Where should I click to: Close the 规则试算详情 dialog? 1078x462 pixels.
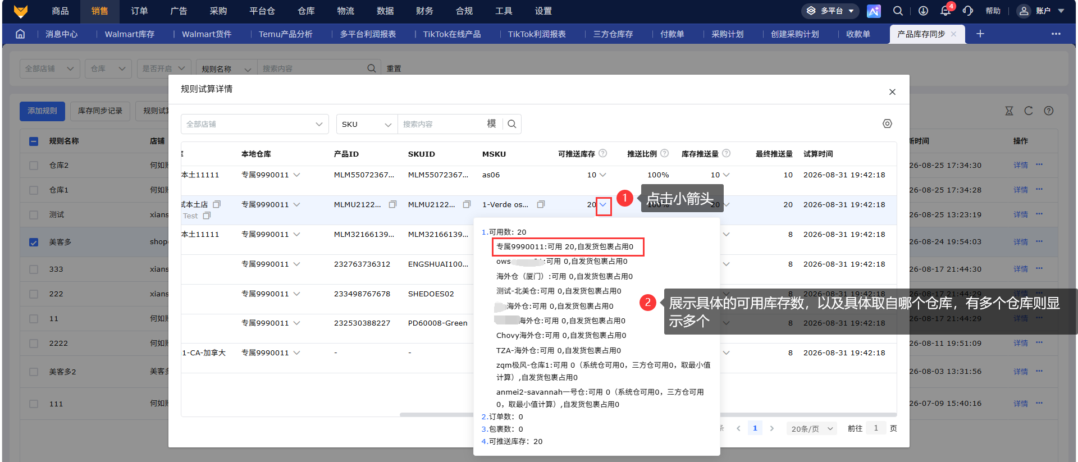point(892,92)
